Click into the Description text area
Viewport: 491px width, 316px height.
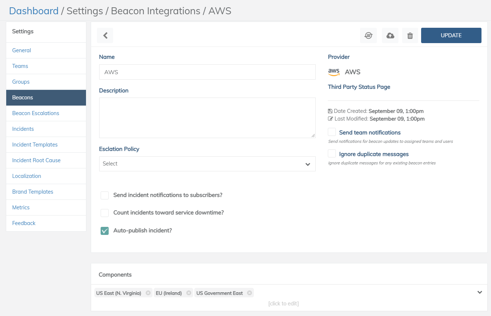[207, 118]
